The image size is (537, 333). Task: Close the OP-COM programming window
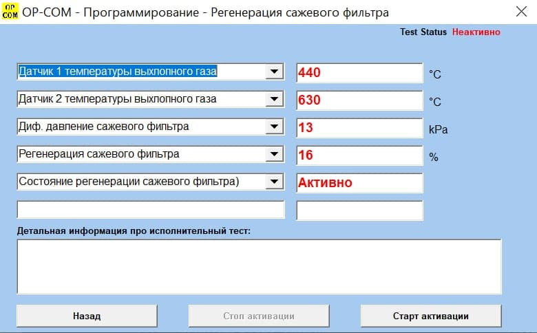click(x=521, y=12)
